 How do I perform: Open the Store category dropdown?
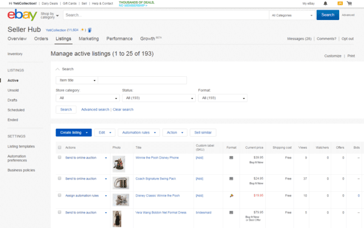click(x=87, y=98)
